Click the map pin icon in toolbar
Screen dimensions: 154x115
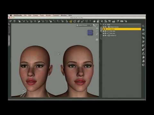118,21
